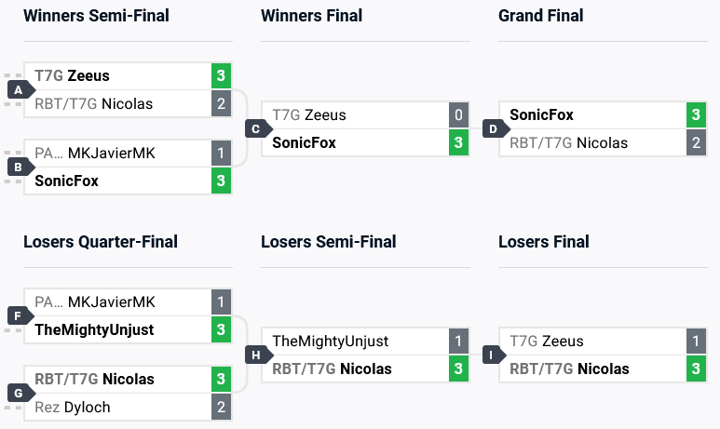Open match H badge in Losers Semi-Final

pos(255,355)
